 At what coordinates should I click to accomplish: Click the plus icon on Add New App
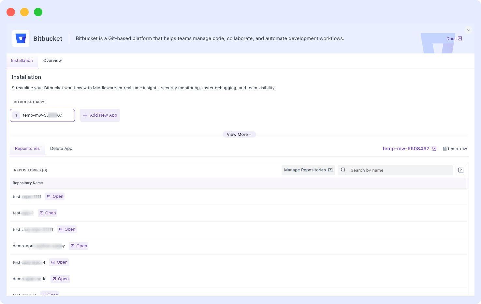click(x=85, y=115)
